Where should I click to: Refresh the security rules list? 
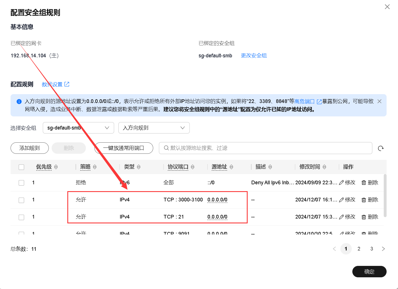pos(381,148)
